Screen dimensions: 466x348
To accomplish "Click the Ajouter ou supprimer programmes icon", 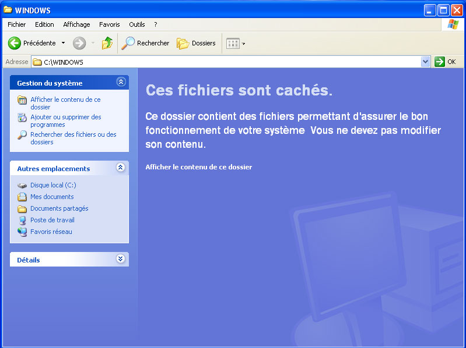I will pyautogui.click(x=22, y=118).
